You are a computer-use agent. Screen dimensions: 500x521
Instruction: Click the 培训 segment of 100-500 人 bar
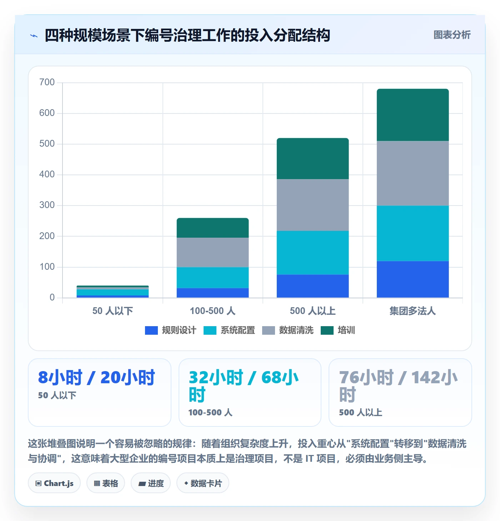point(213,228)
